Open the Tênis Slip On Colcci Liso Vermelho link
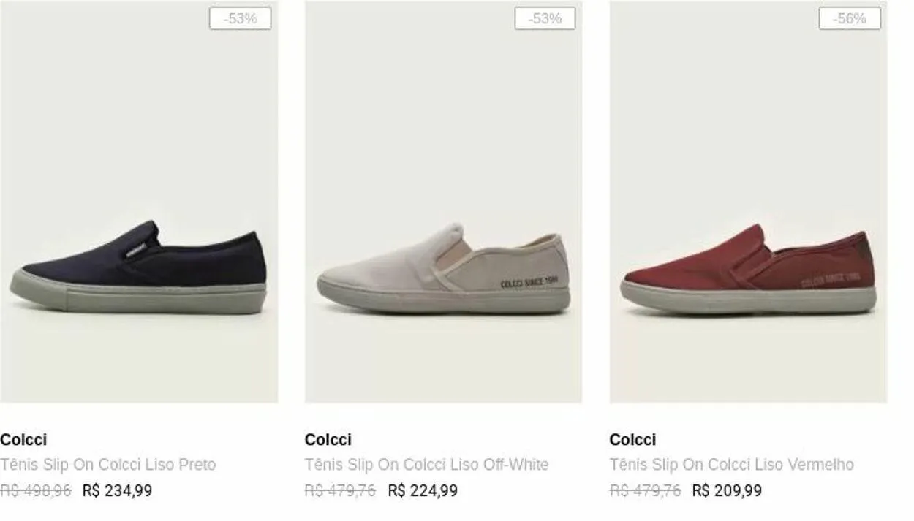The height and width of the screenshot is (521, 914). tap(731, 465)
